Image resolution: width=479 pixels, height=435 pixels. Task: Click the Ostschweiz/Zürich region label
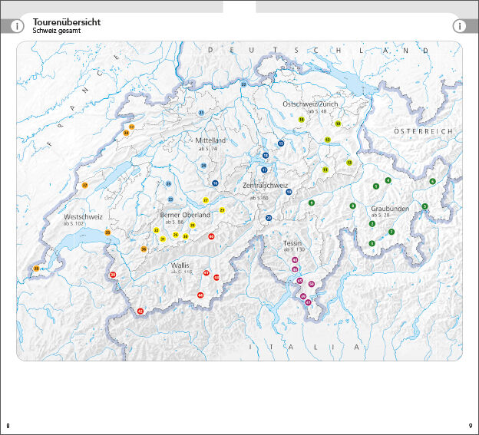click(309, 104)
